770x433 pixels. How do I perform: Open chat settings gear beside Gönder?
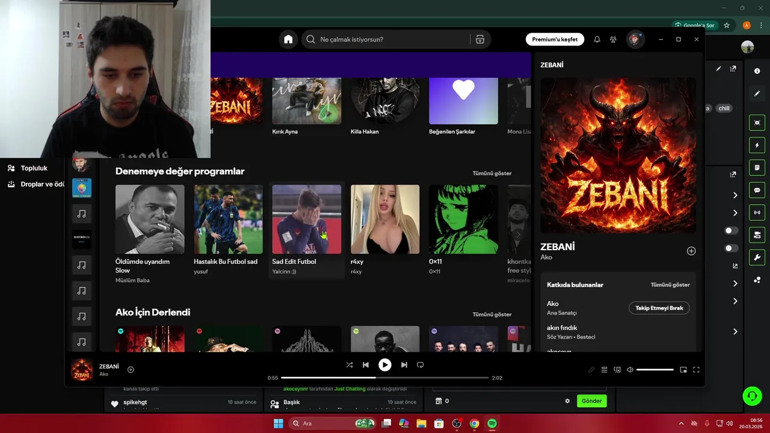567,401
